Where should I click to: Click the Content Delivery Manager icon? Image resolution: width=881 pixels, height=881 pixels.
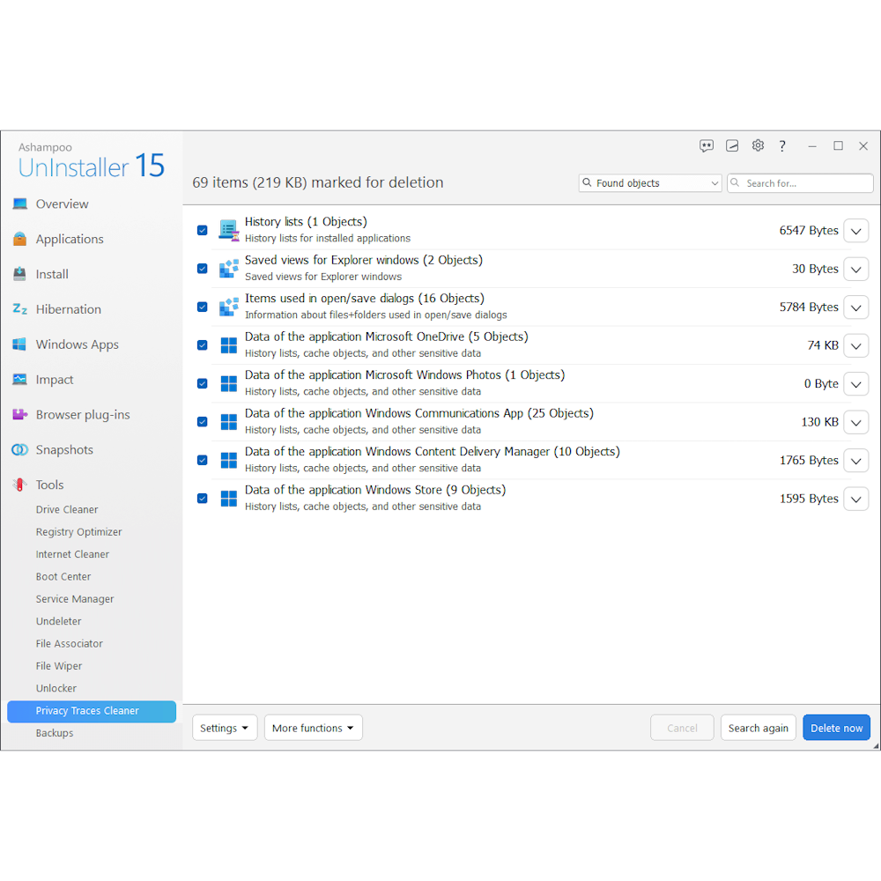point(229,460)
